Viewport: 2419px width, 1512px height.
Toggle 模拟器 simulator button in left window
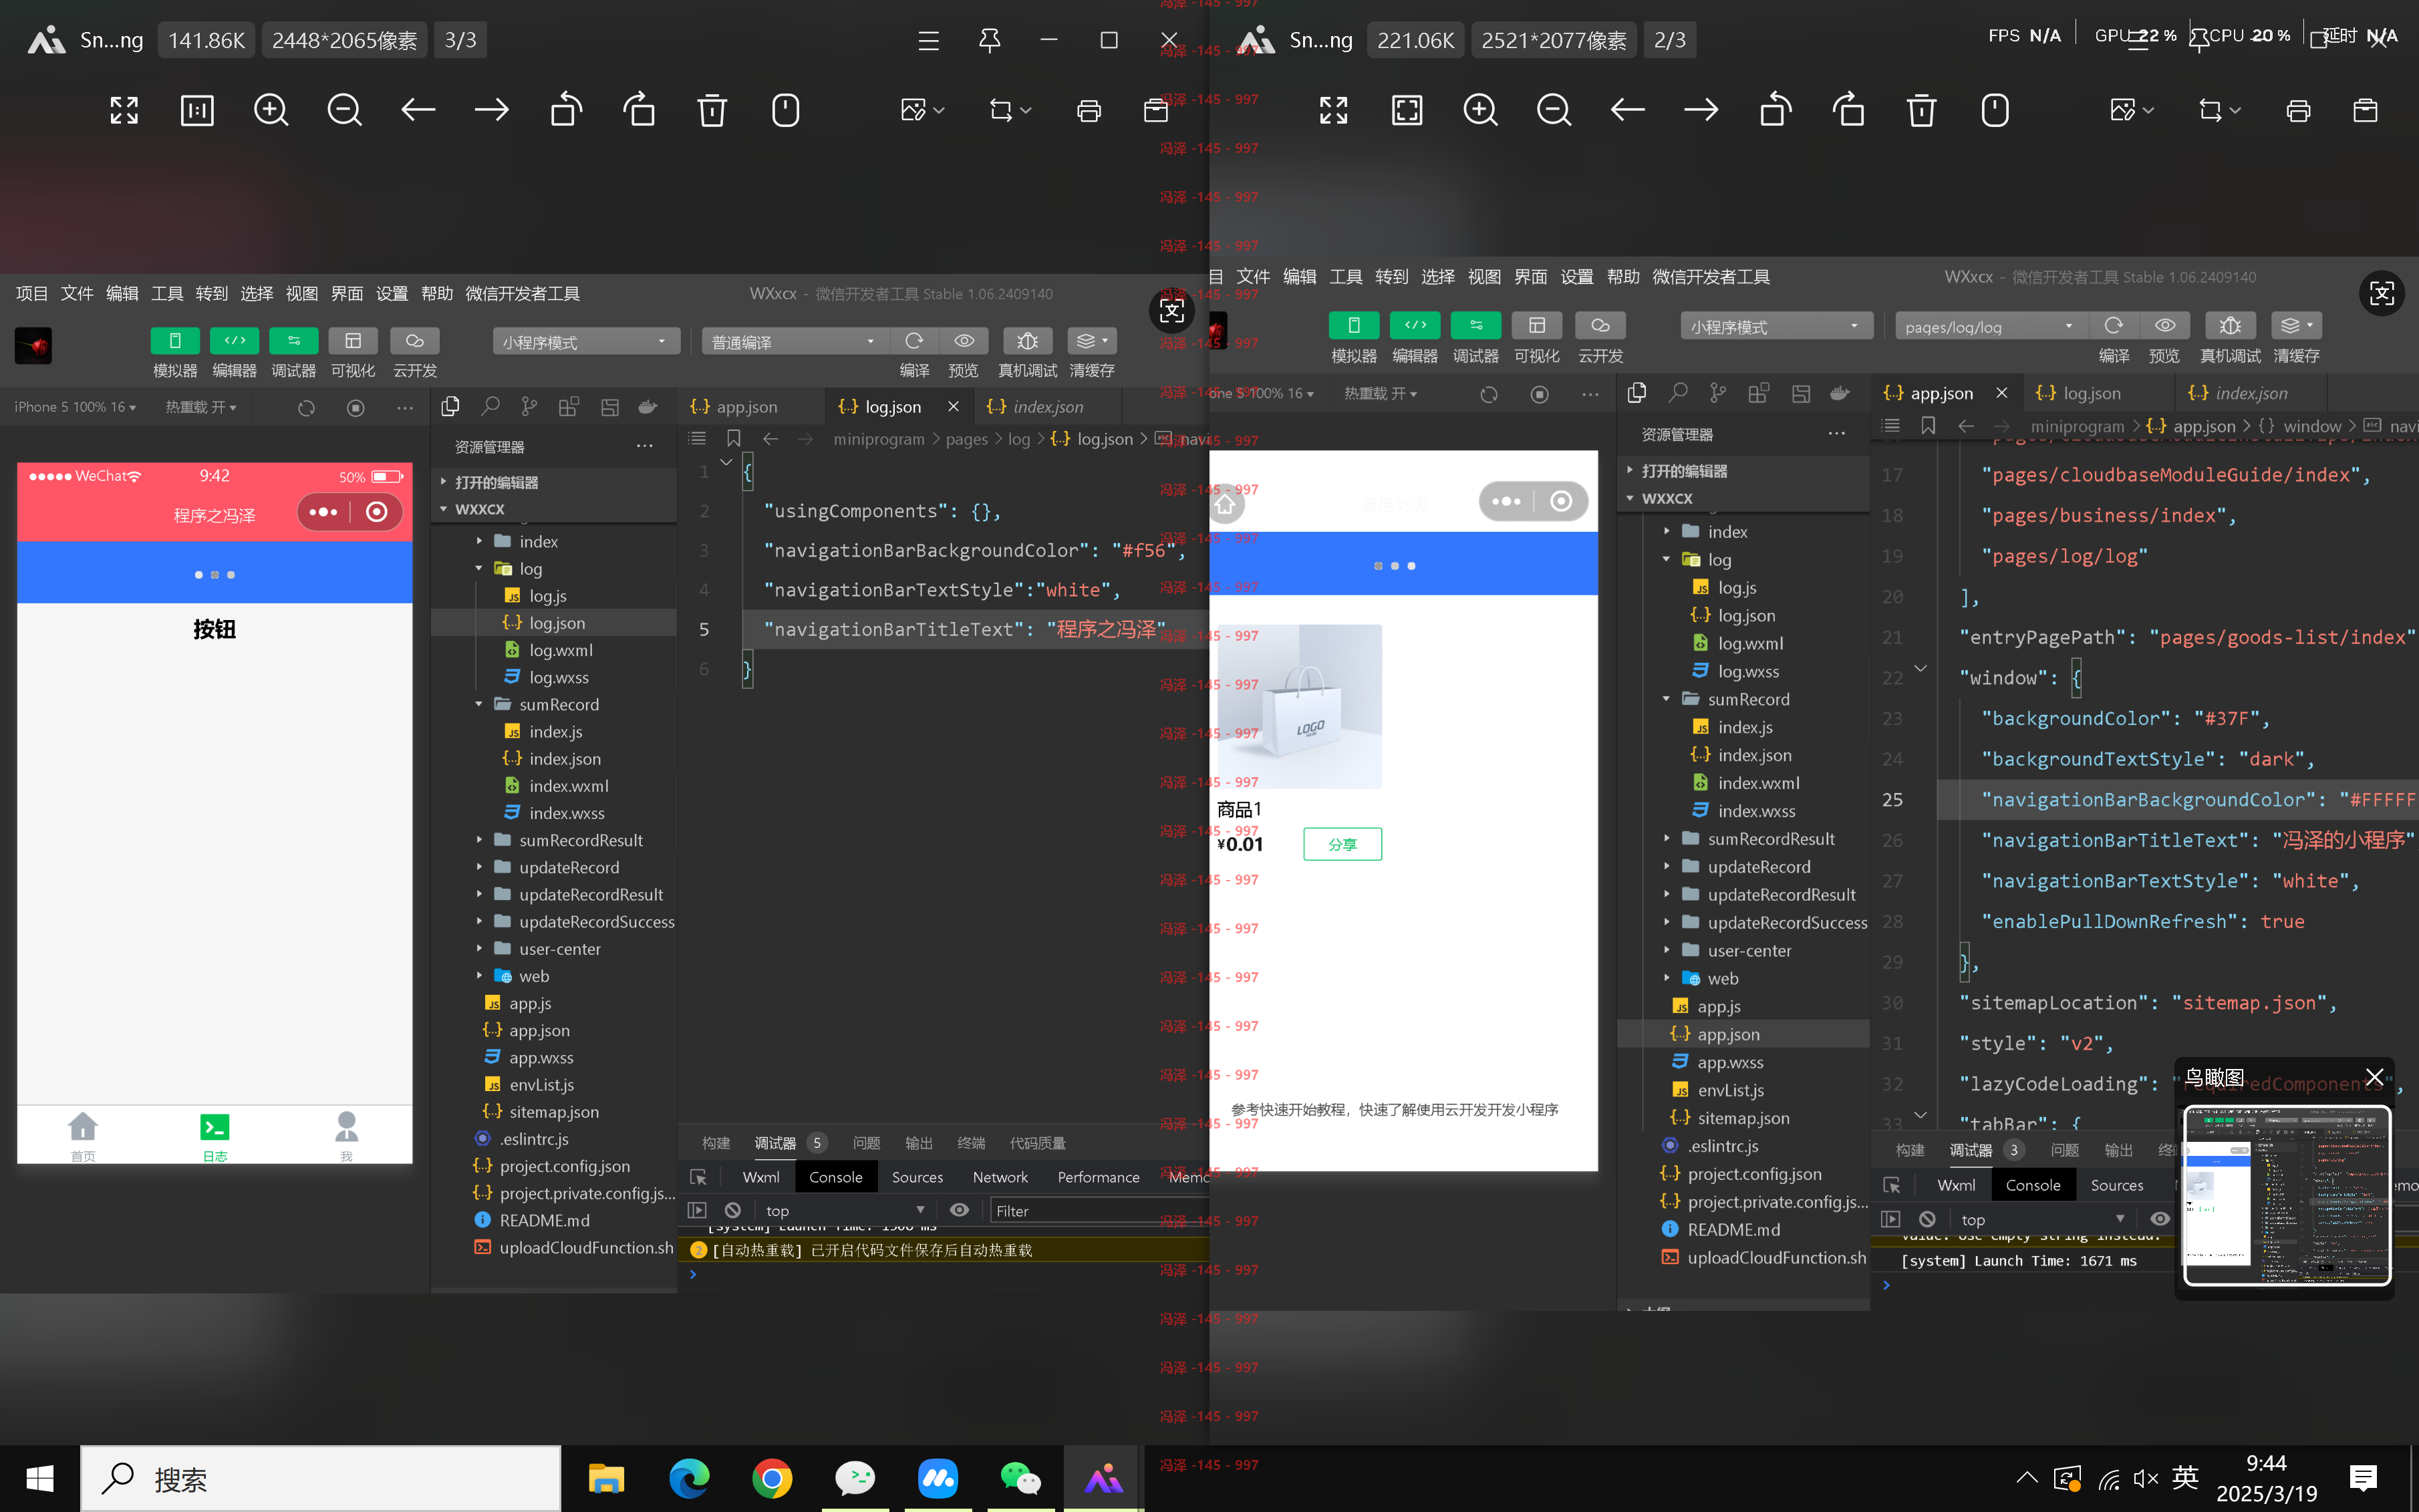click(175, 341)
